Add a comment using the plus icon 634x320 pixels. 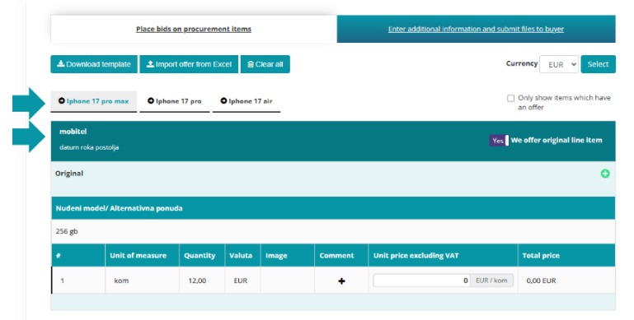[341, 281]
